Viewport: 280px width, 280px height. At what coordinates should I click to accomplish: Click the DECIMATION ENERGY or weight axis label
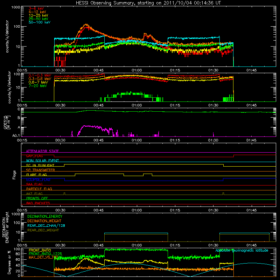pyautogui.click(x=5, y=227)
